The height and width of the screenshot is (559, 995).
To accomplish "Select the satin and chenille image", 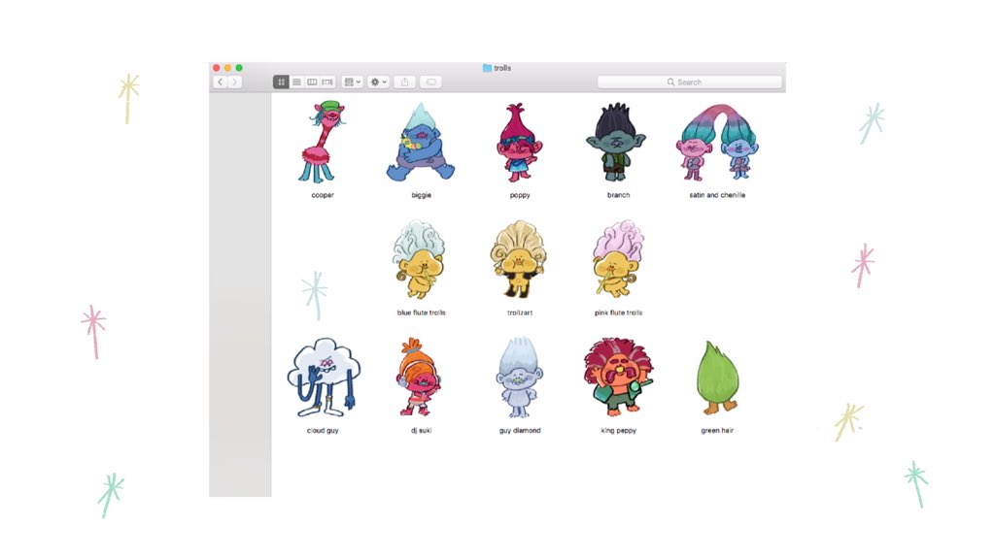I will coord(717,142).
